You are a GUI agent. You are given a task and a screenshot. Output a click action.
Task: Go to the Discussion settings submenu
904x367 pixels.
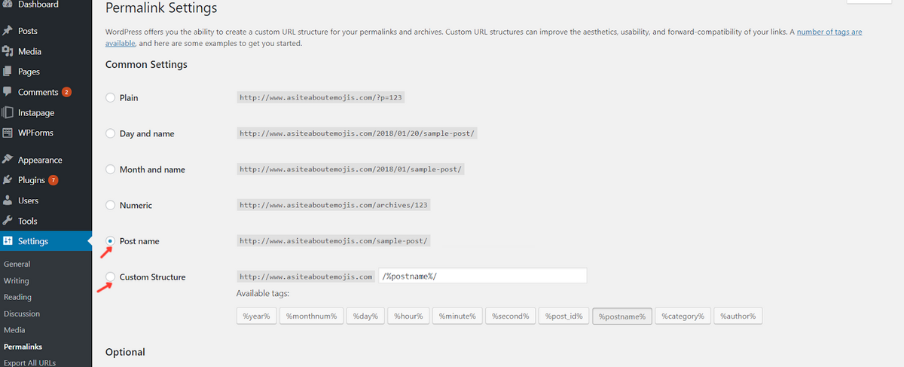[22, 313]
